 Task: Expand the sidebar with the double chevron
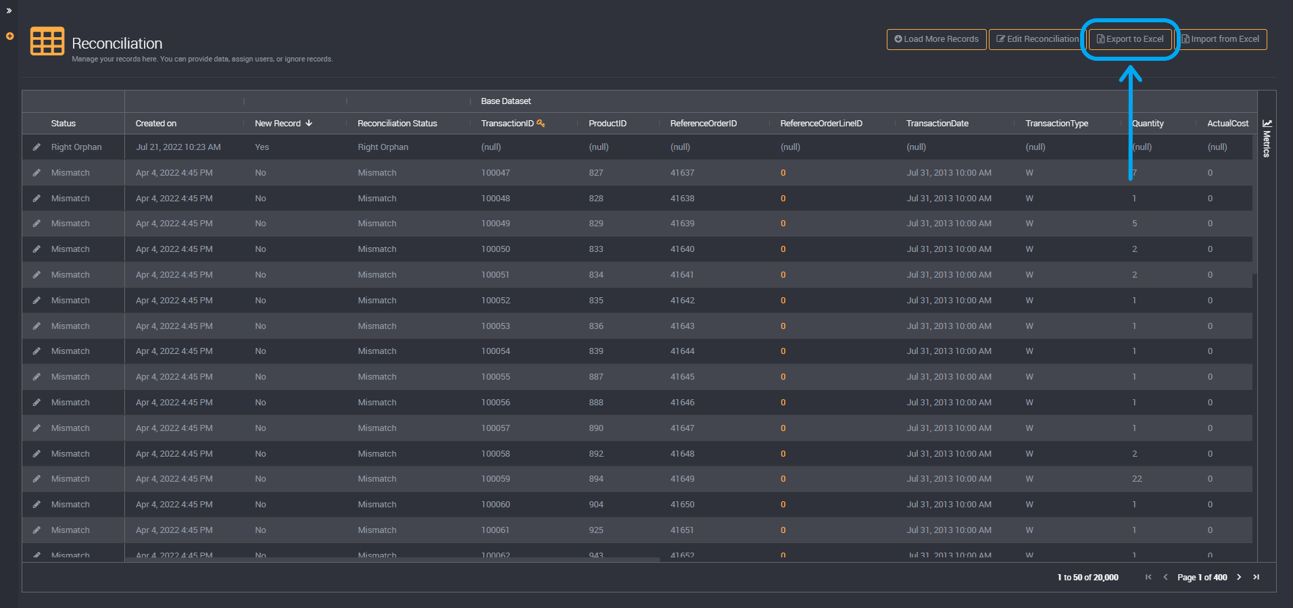[x=9, y=11]
